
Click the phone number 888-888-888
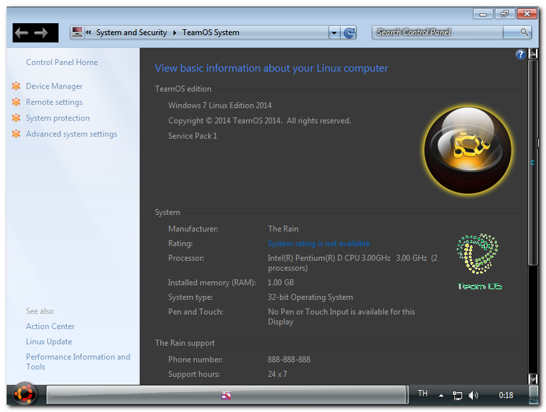click(289, 360)
